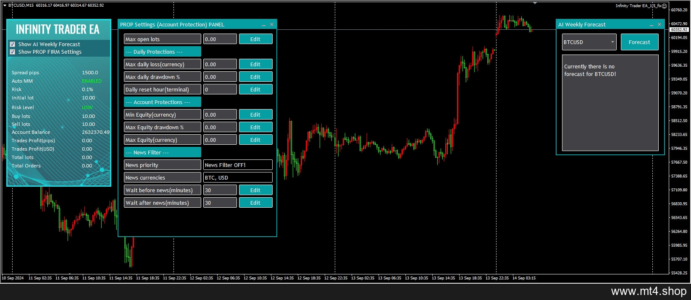The width and height of the screenshot is (691, 300).
Task: Click the Wait before news 30 field
Action: coord(220,190)
